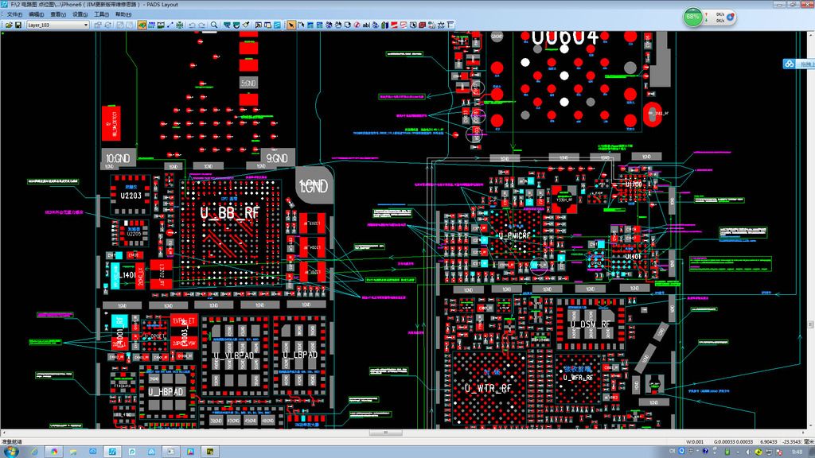
Task: Click the Save floppy disk icon
Action: (x=18, y=25)
